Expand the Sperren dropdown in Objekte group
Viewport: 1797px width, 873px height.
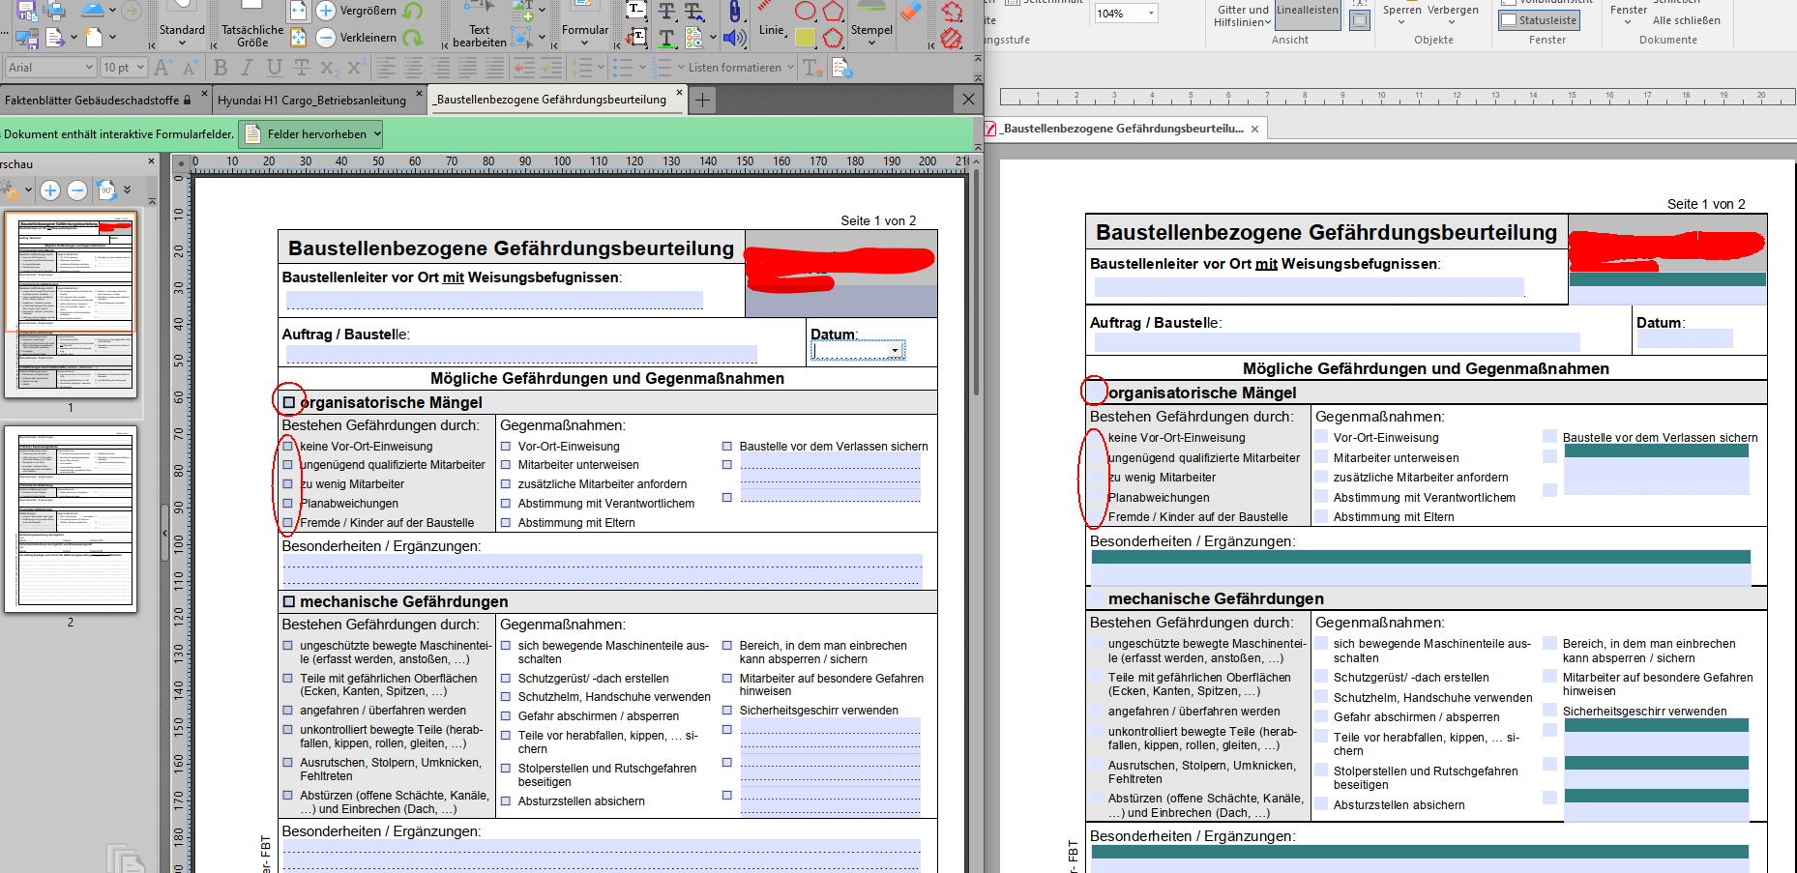[x=1401, y=15]
